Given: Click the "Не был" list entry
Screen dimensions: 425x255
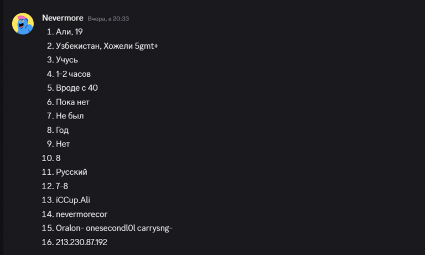Looking at the screenshot, I should (x=70, y=116).
